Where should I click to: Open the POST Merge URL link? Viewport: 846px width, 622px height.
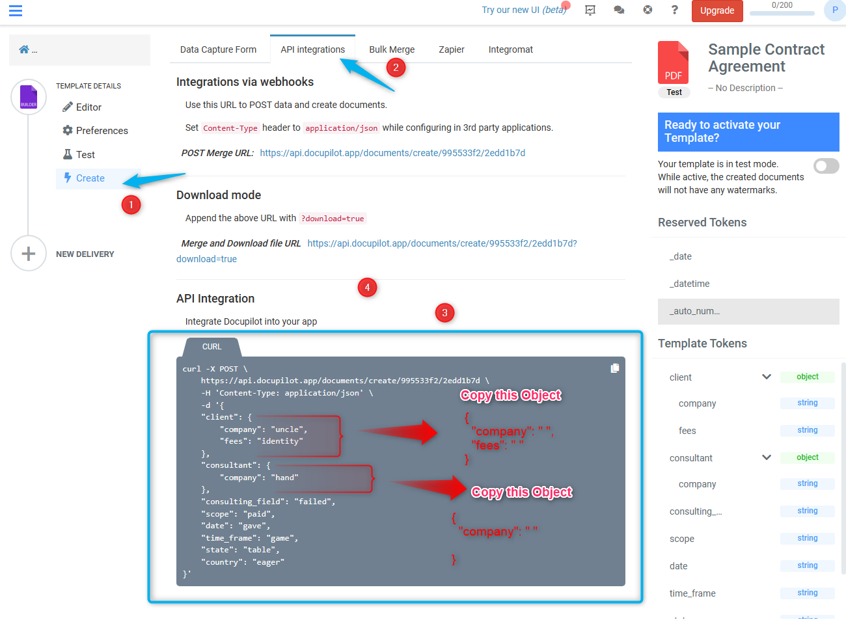point(392,153)
